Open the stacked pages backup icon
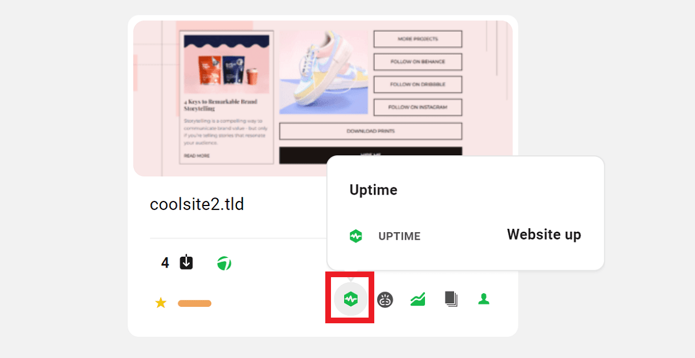 tap(451, 299)
